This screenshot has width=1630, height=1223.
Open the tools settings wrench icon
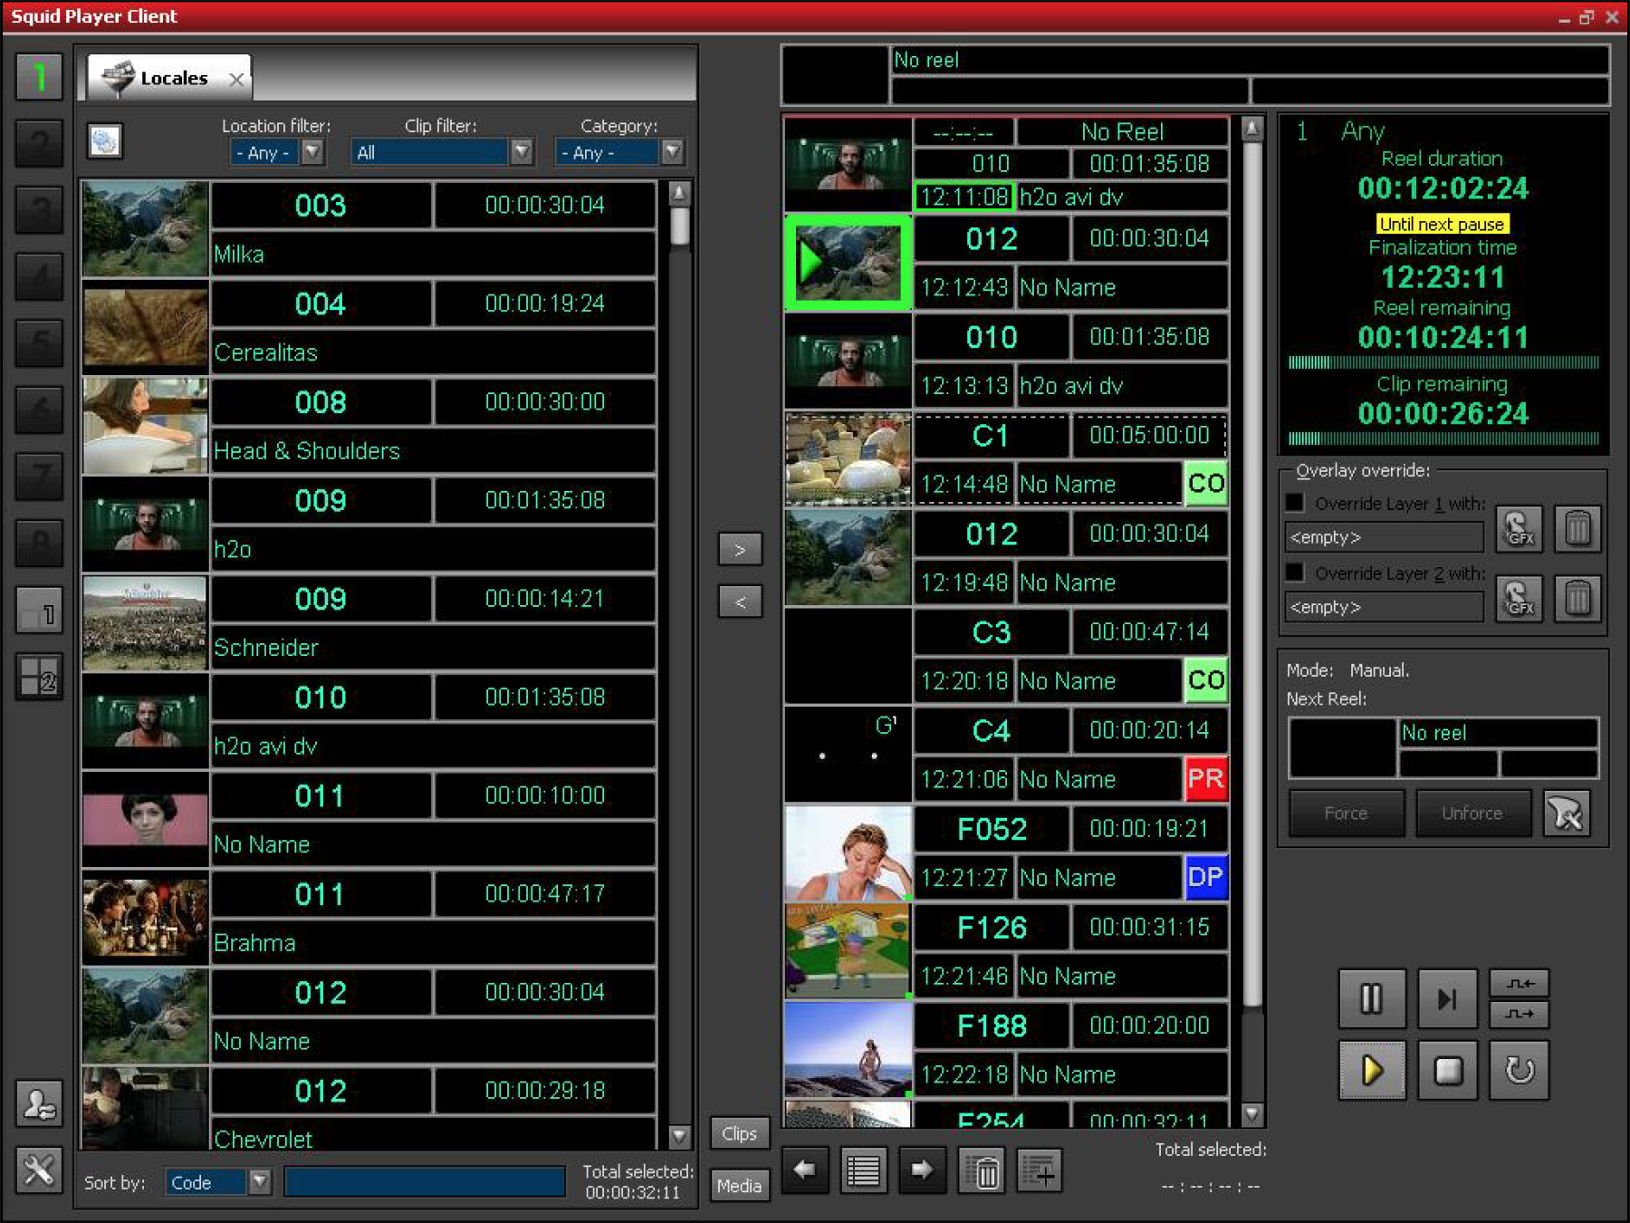coord(39,1170)
